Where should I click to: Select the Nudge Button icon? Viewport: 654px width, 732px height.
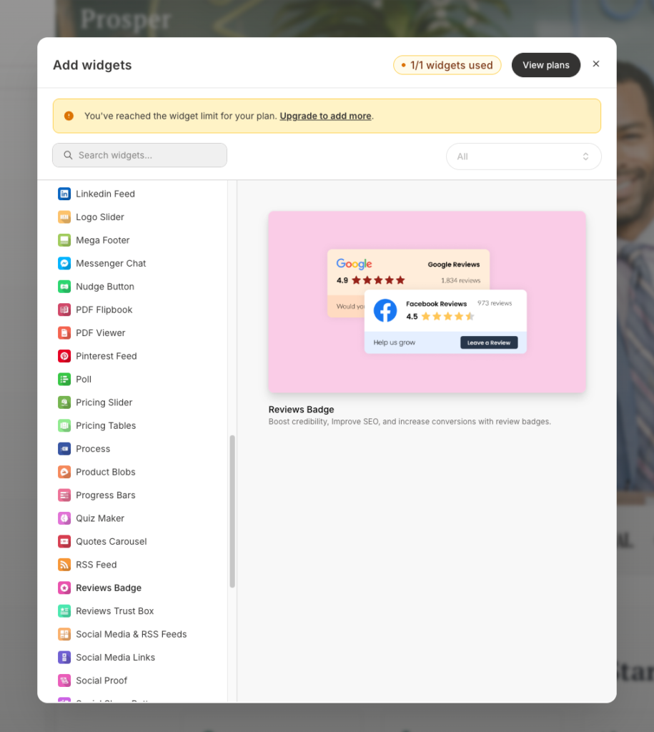64,286
